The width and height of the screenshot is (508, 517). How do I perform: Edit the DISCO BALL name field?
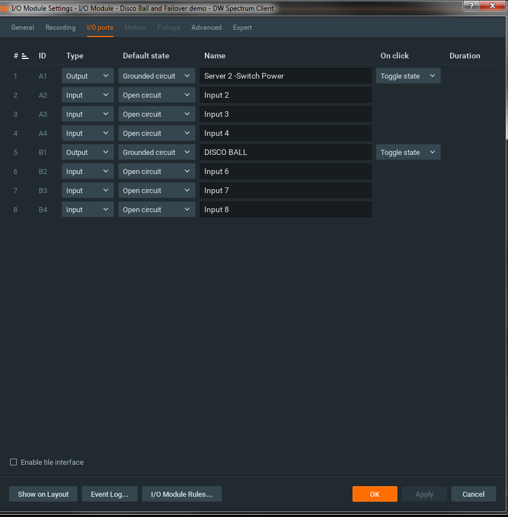click(x=285, y=152)
